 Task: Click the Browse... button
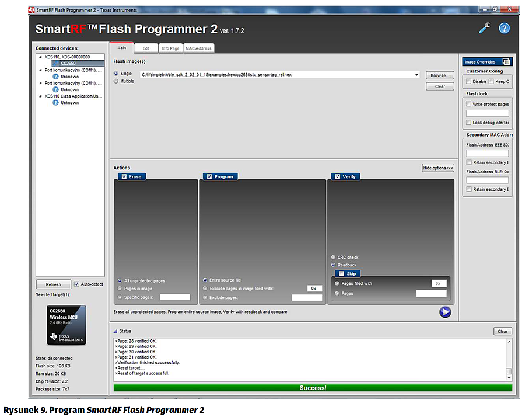pyautogui.click(x=439, y=75)
